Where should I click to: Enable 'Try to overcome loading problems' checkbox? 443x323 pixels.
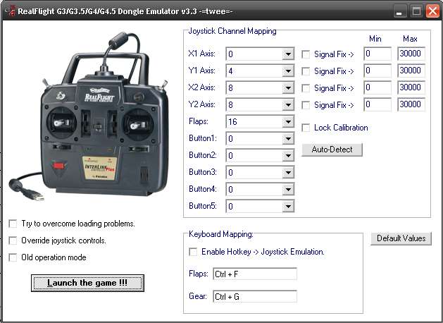click(x=13, y=224)
